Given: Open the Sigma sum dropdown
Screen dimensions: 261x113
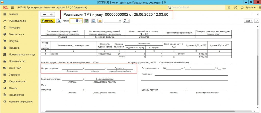Looking at the screenshot, I should pyautogui.click(x=126, y=21).
